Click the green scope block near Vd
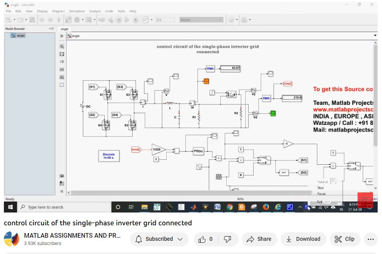Screen dimensions: 382x254 pyautogui.click(x=273, y=113)
